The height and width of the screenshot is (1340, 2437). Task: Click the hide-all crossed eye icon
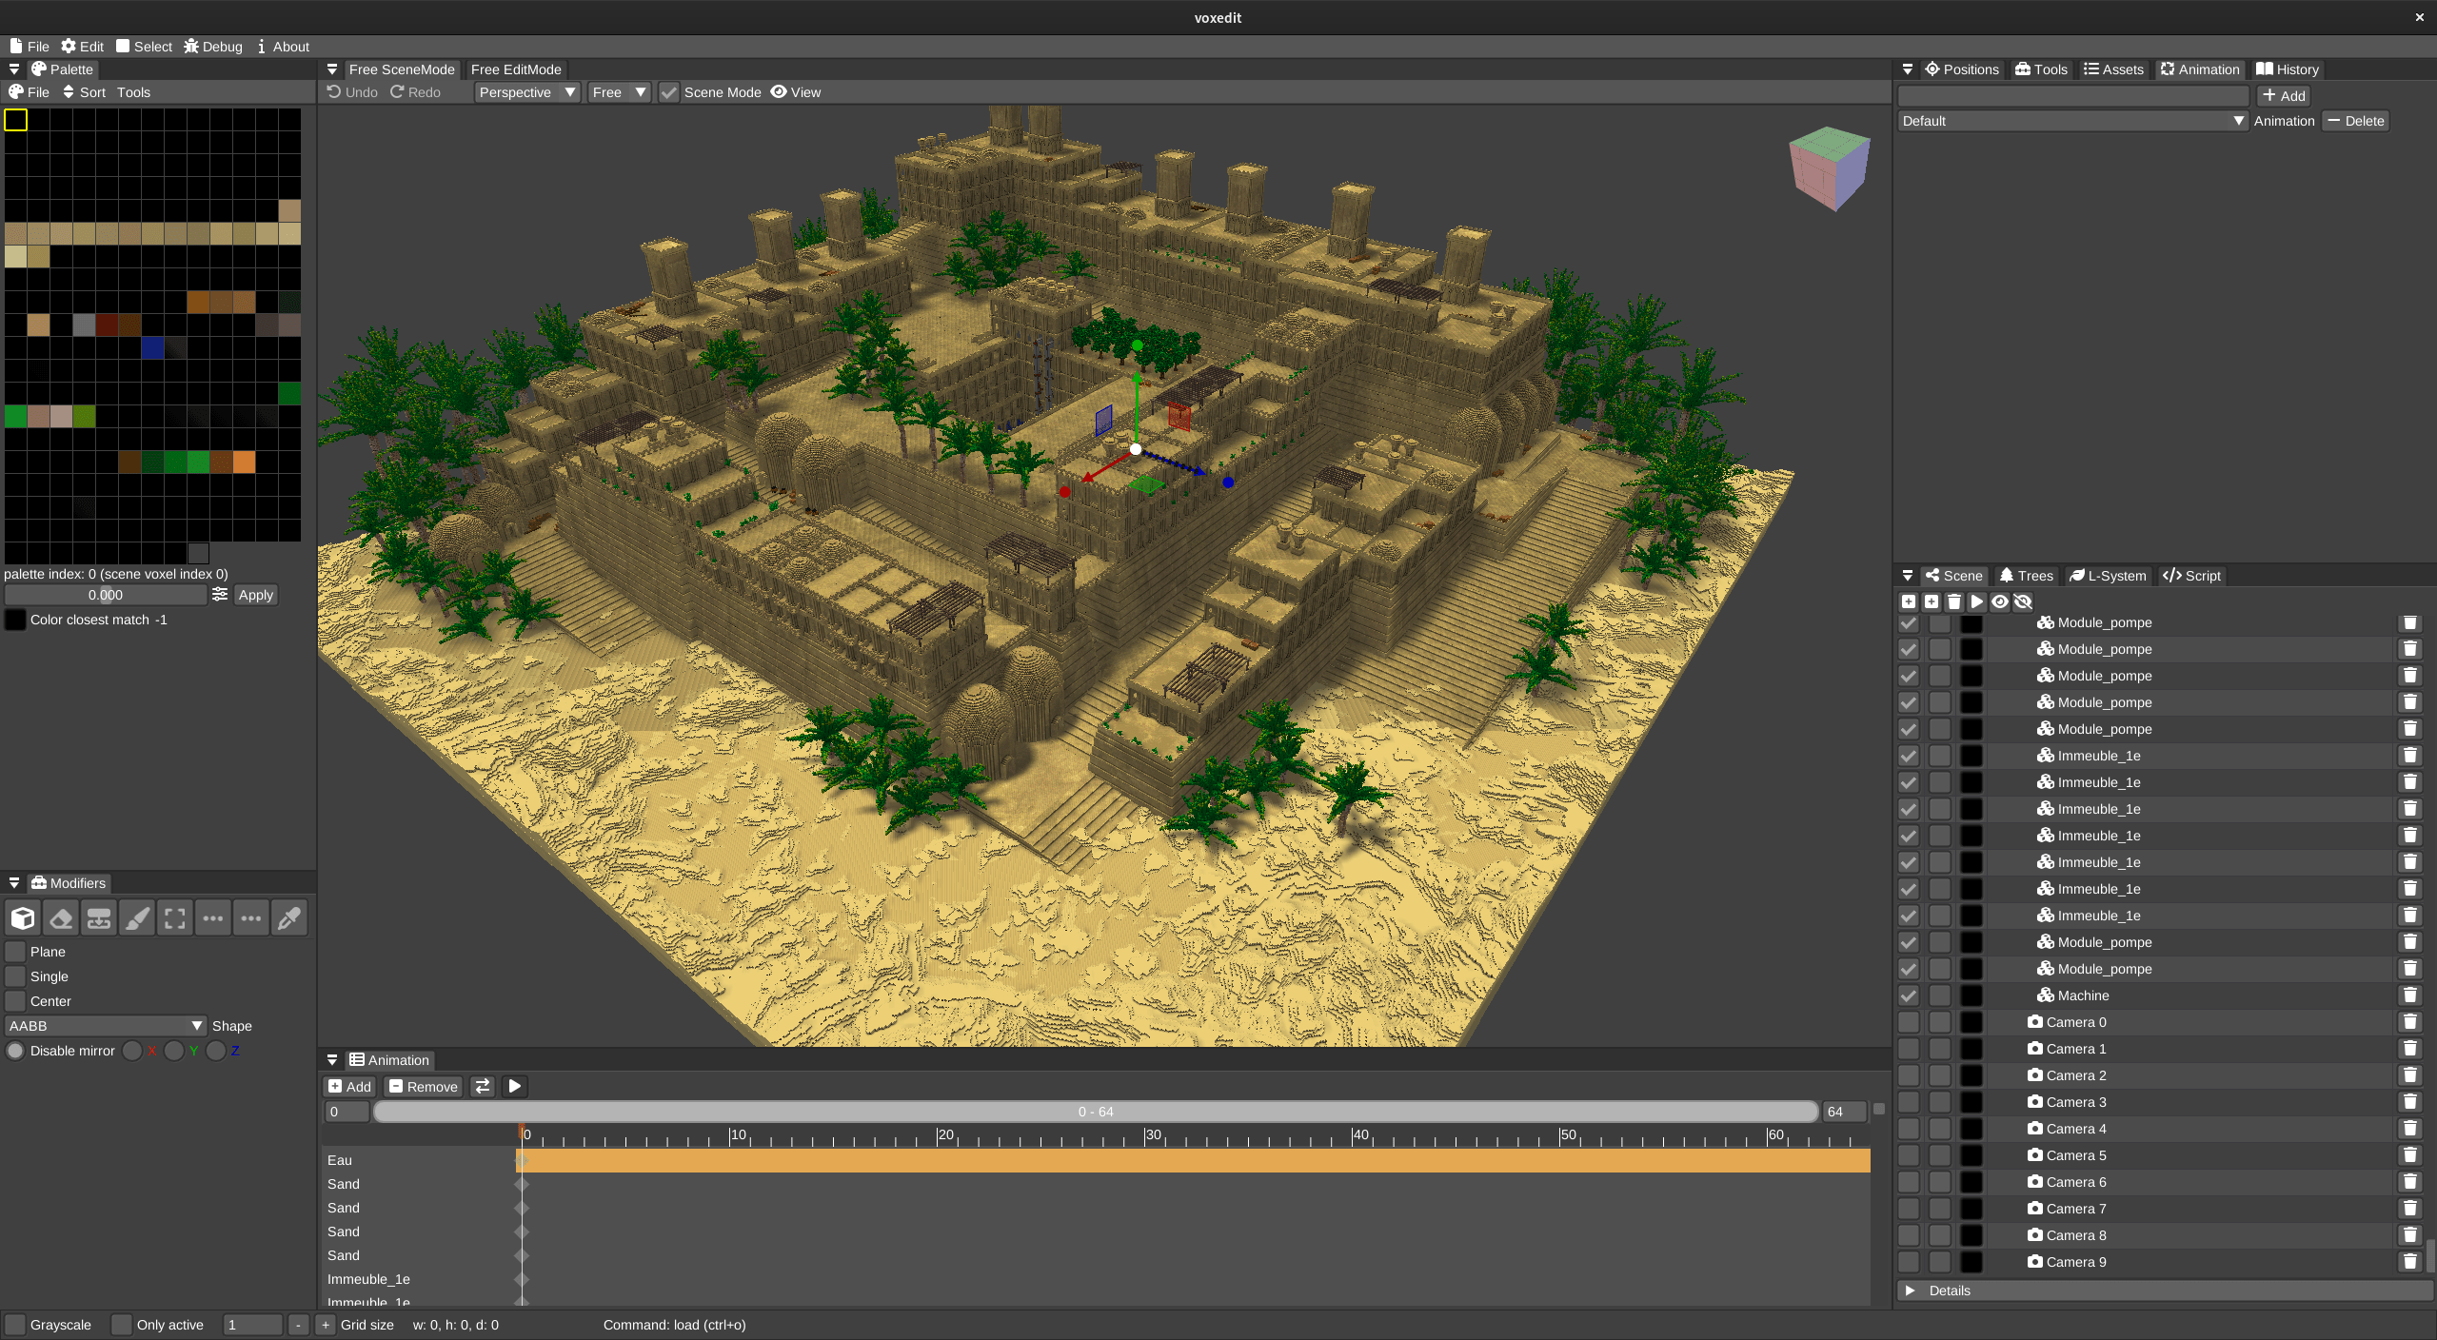[2023, 601]
